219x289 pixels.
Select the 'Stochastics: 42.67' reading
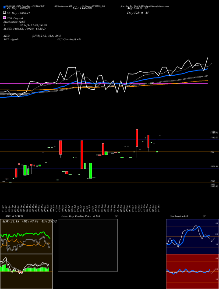[x=14, y=22]
